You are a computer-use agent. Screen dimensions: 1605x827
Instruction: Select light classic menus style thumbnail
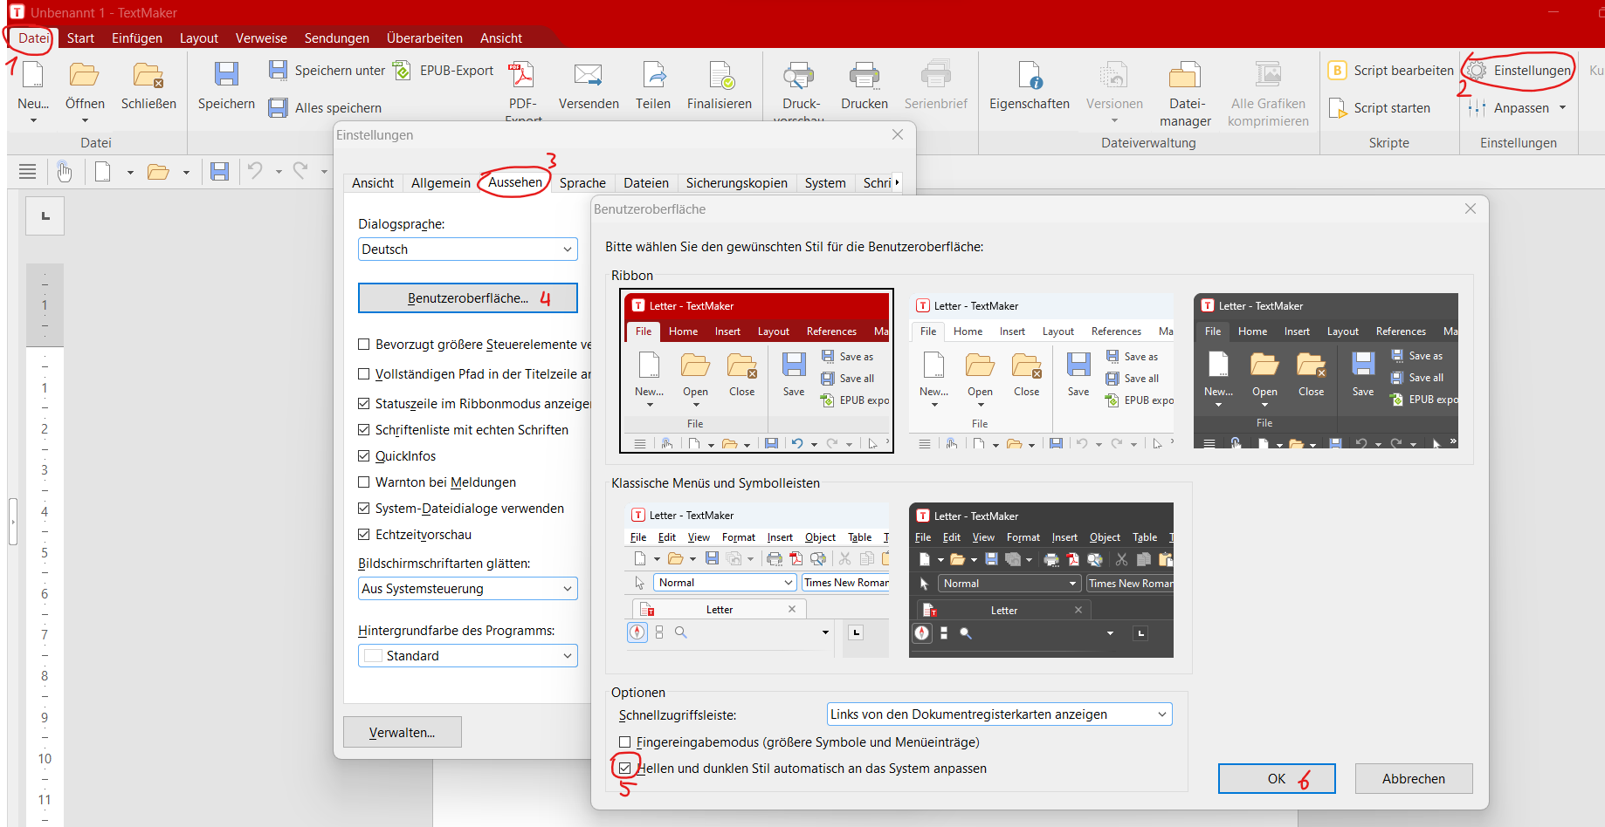756,580
